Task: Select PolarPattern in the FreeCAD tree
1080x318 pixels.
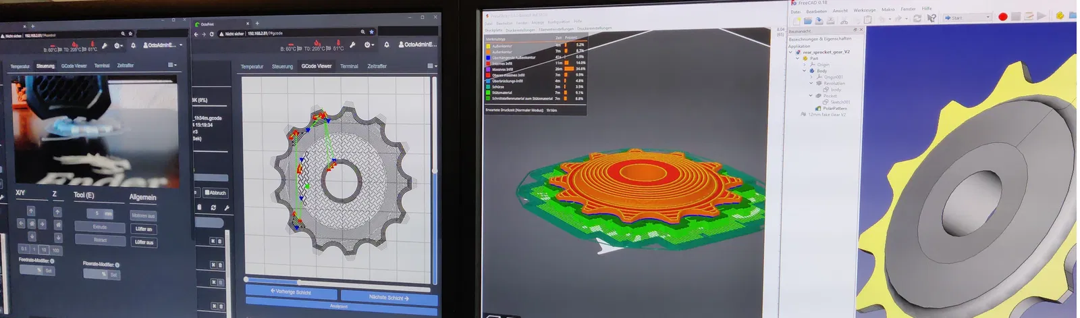Action: 835,108
